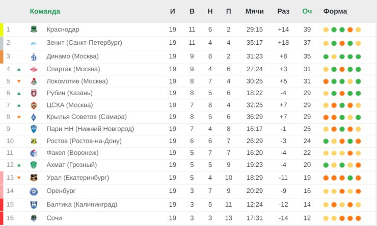This screenshot has height=226, width=377.
Task: Select the Спартак (Москва) diamond emblem
Action: 34,69
